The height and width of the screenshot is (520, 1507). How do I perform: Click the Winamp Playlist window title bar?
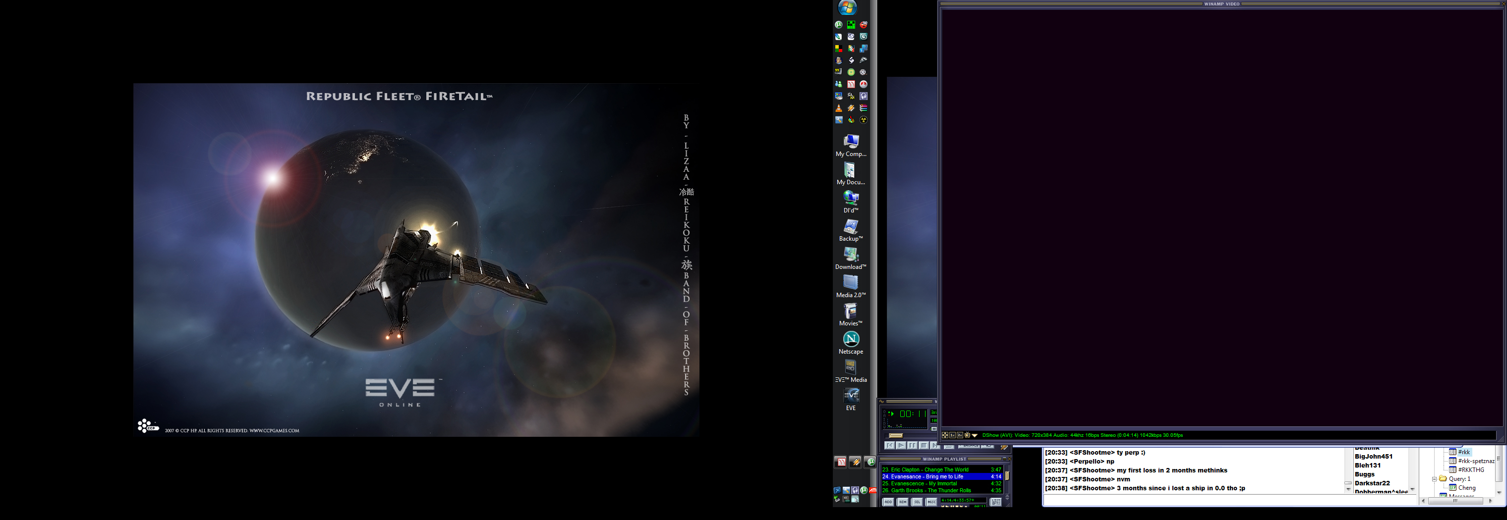[944, 459]
